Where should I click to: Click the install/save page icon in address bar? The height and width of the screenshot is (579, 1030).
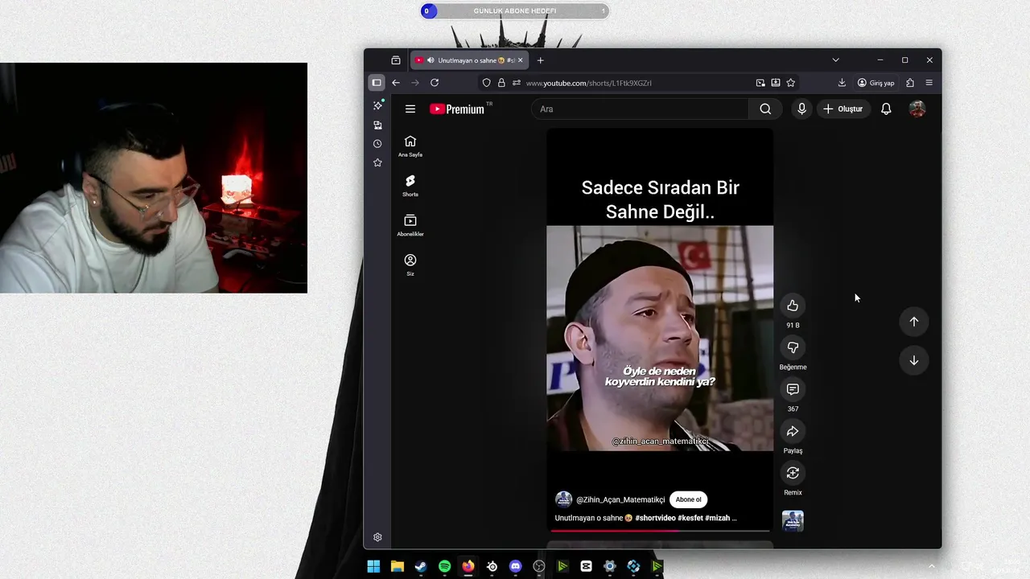coord(776,83)
